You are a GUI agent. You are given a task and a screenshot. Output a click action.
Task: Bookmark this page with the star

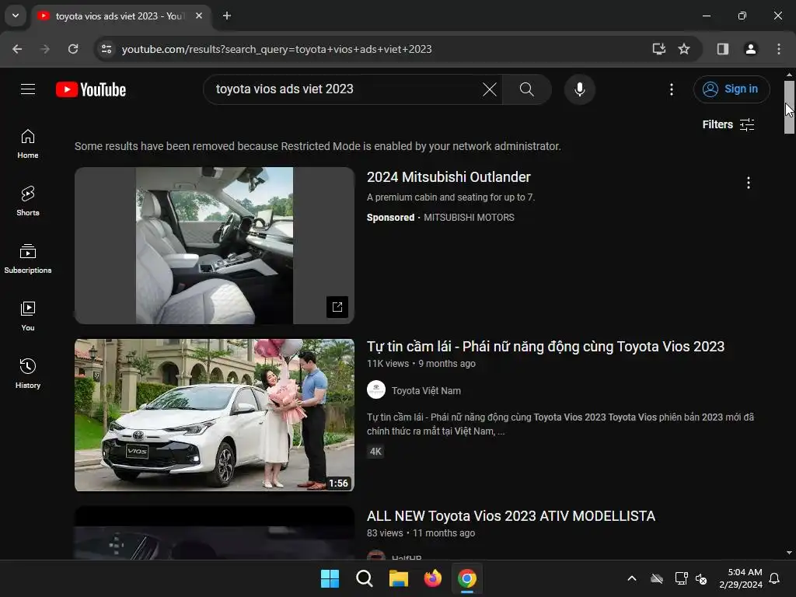(x=684, y=49)
